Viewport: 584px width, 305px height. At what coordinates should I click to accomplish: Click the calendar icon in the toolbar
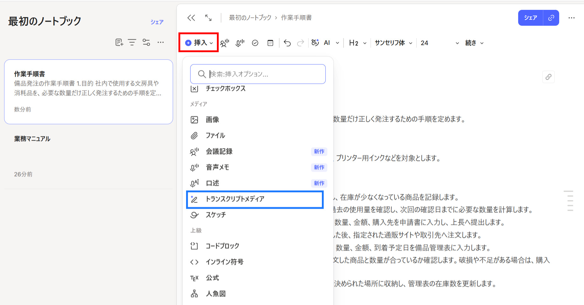(270, 43)
